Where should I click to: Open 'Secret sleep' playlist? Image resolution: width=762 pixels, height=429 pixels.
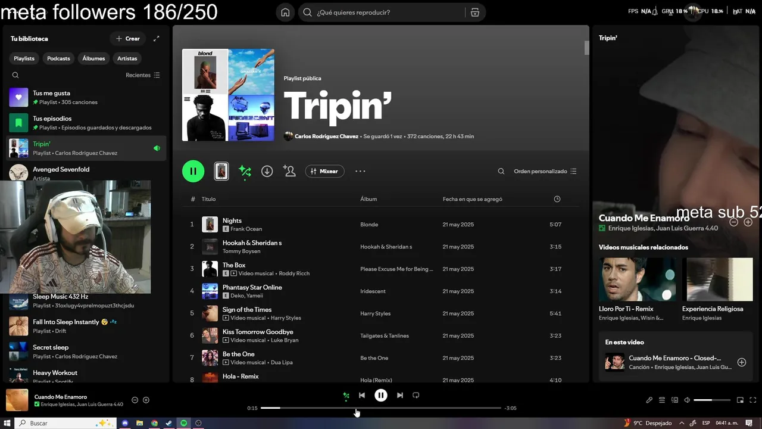[x=86, y=352]
